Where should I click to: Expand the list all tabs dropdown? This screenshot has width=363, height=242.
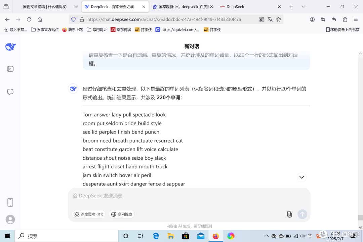coord(303,7)
